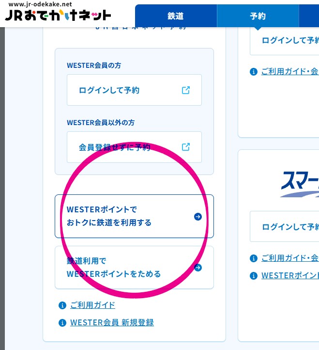Open WESTERポイントでおトクに鉄道を利用する
The width and height of the screenshot is (319, 350).
(x=134, y=216)
